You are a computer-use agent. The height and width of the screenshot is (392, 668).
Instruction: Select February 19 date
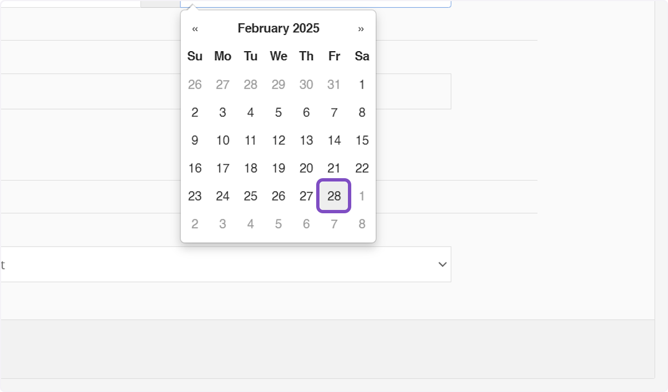(x=278, y=168)
